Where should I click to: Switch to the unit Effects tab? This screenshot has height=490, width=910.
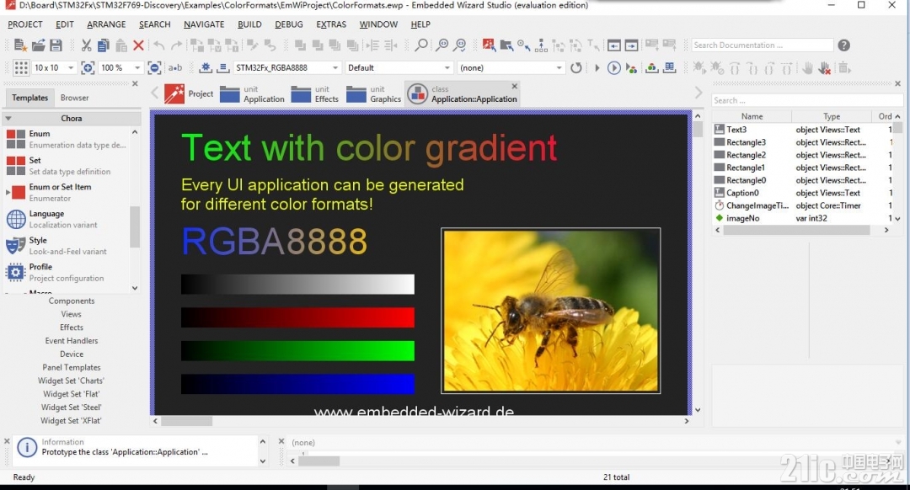click(314, 94)
